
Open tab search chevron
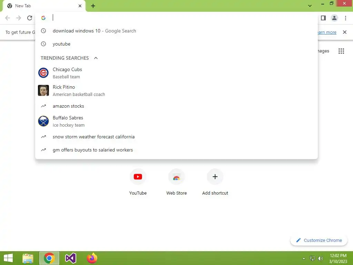310,6
